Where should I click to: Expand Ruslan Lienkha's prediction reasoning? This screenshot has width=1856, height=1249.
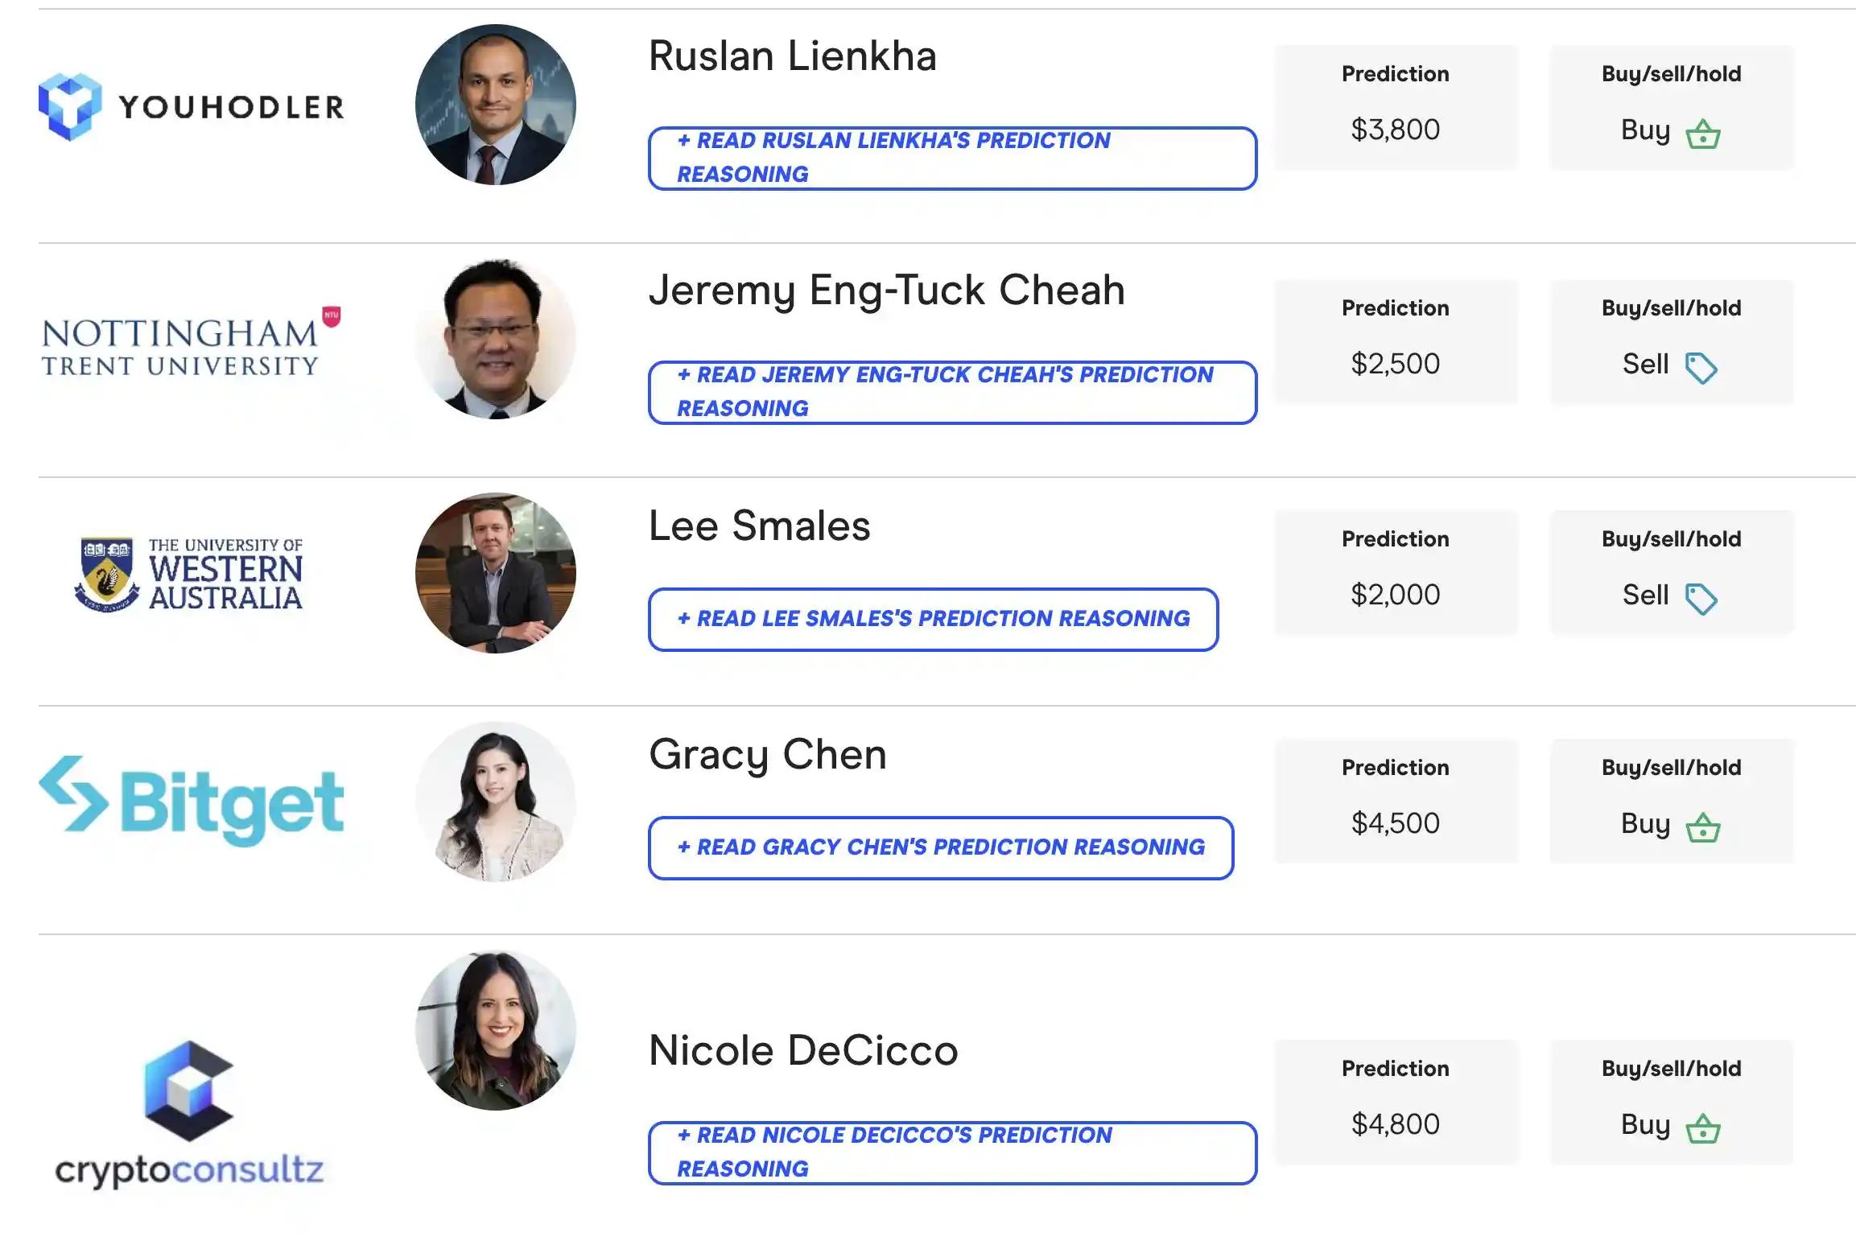(952, 158)
